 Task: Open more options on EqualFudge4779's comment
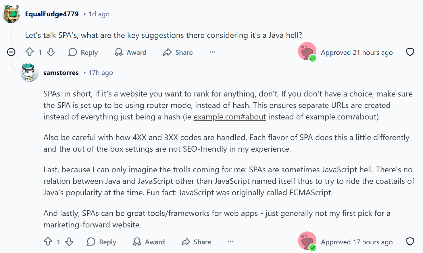(212, 52)
